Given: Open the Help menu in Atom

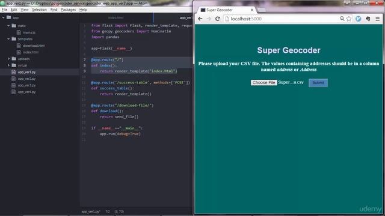Looking at the screenshot, I should click(83, 10).
